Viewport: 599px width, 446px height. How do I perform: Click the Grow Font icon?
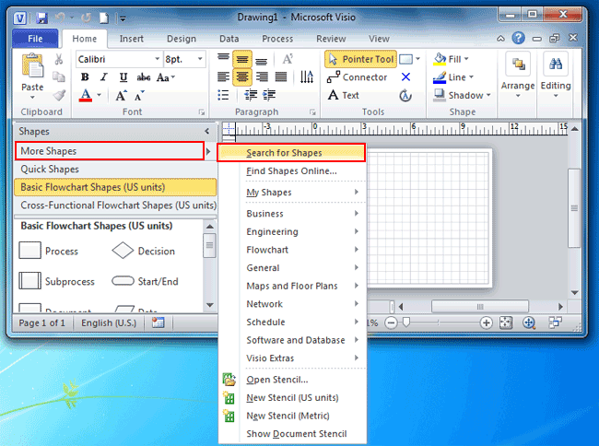121,95
